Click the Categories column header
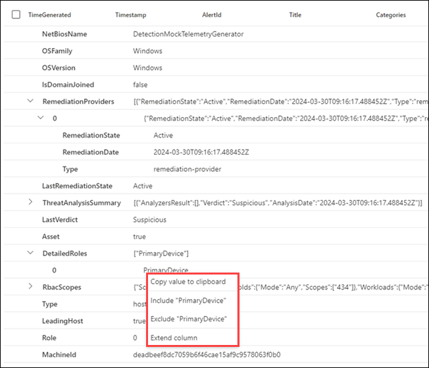 click(391, 14)
